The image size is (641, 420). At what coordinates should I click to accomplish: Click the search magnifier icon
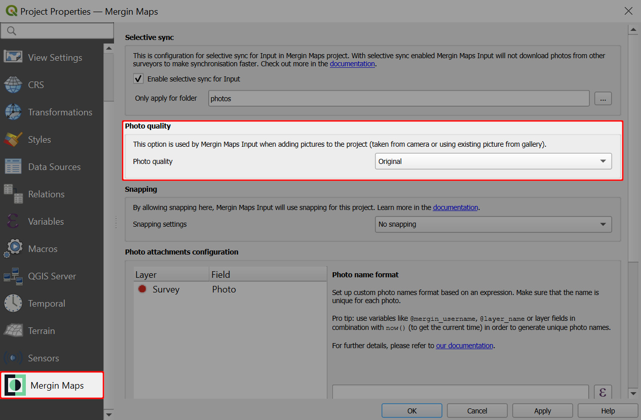11,31
